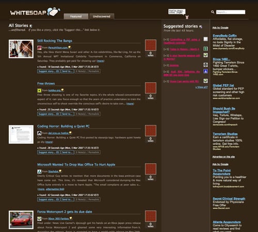This screenshot has width=258, height=232.
Task: Open the feed icon beside Suggested stories
Action: coord(201,26)
